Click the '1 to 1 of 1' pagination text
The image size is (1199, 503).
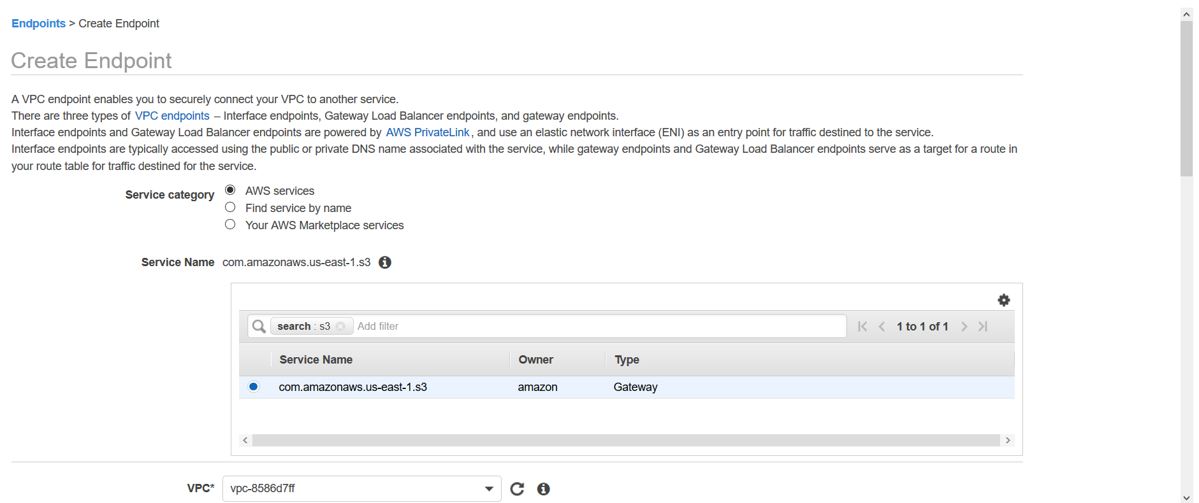click(x=922, y=327)
